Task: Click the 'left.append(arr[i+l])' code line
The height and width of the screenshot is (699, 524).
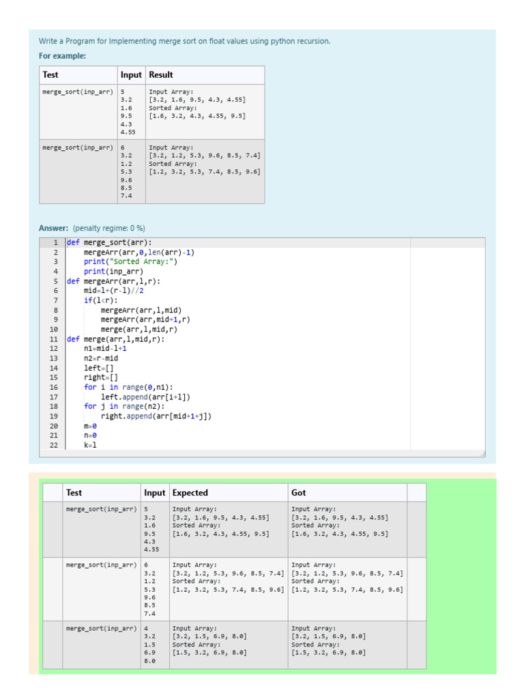Action: coord(145,397)
